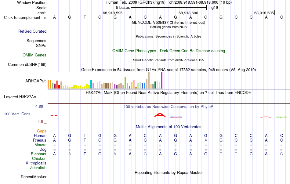Click 'Multiz Alignments of 100 Vertebrates' title
Image resolution: width=290 pixels, height=184 pixels.
point(169,127)
